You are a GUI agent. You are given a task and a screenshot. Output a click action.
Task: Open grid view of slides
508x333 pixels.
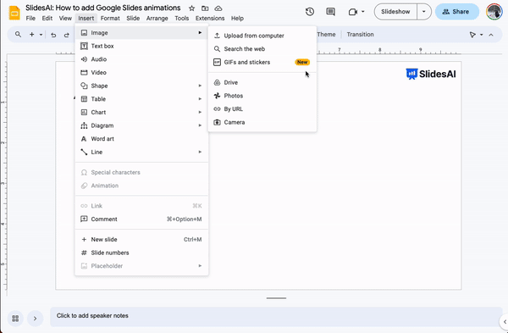15,319
